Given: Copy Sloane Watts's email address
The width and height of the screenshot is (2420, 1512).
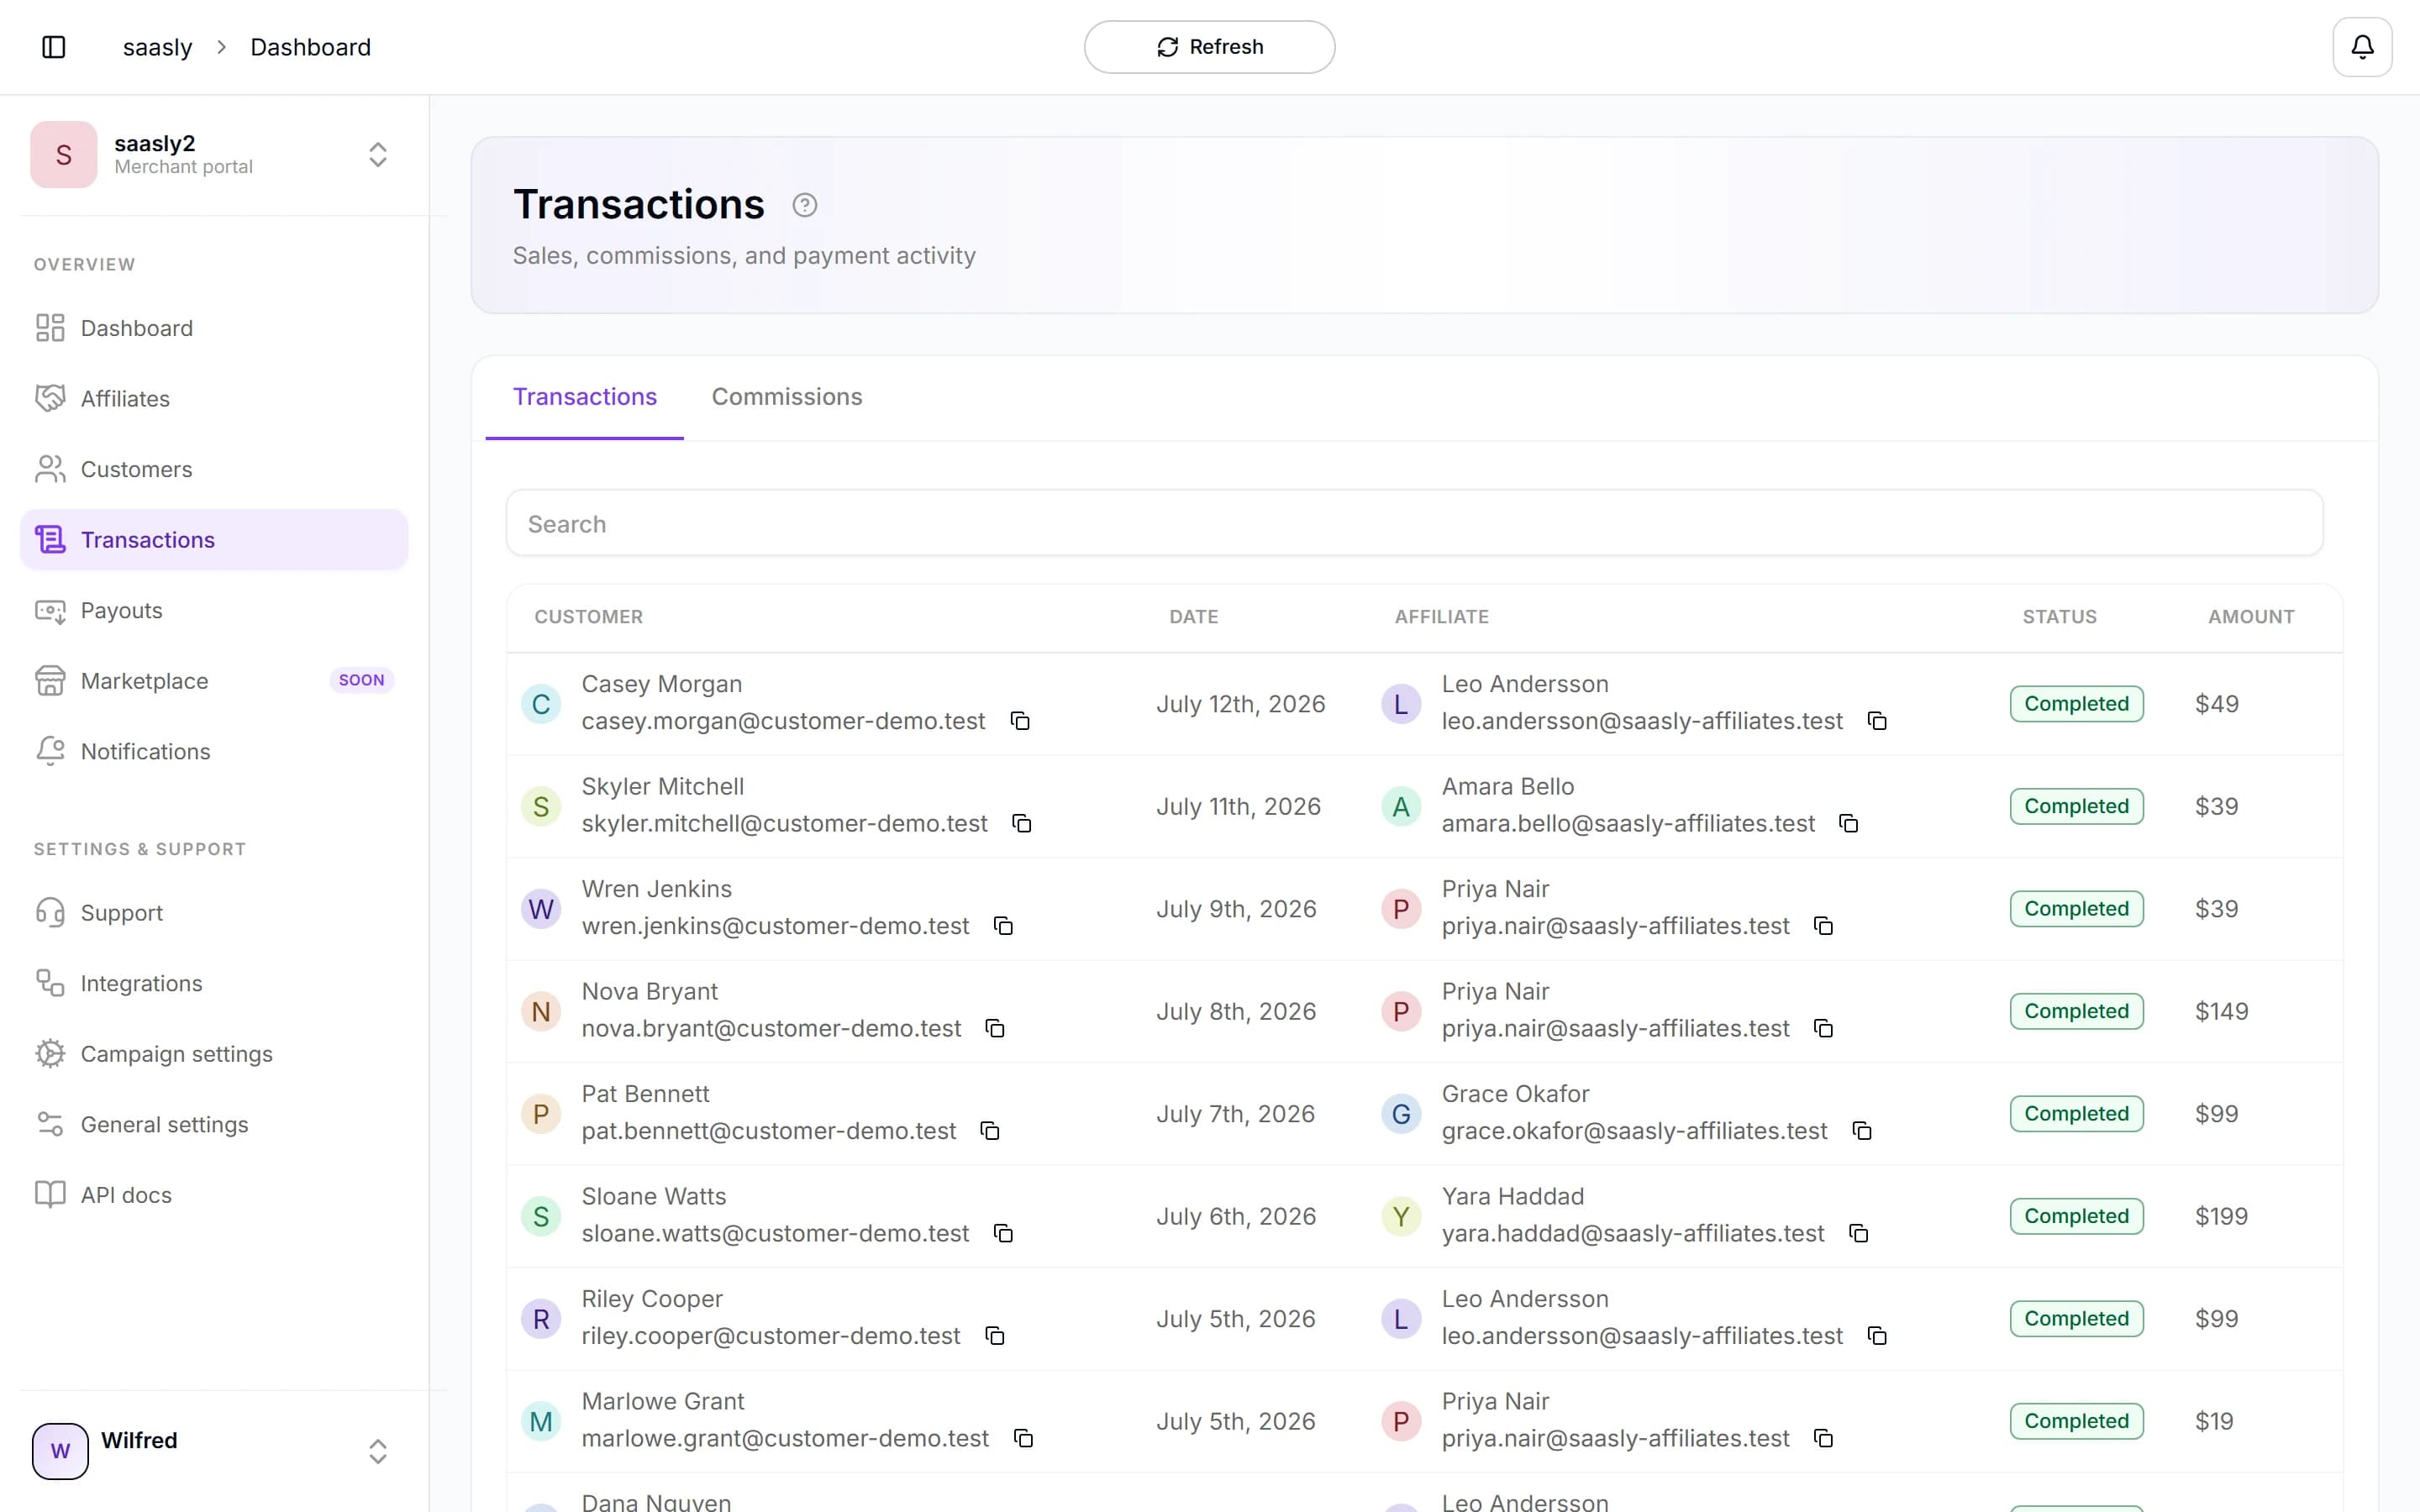Looking at the screenshot, I should coord(1003,1233).
